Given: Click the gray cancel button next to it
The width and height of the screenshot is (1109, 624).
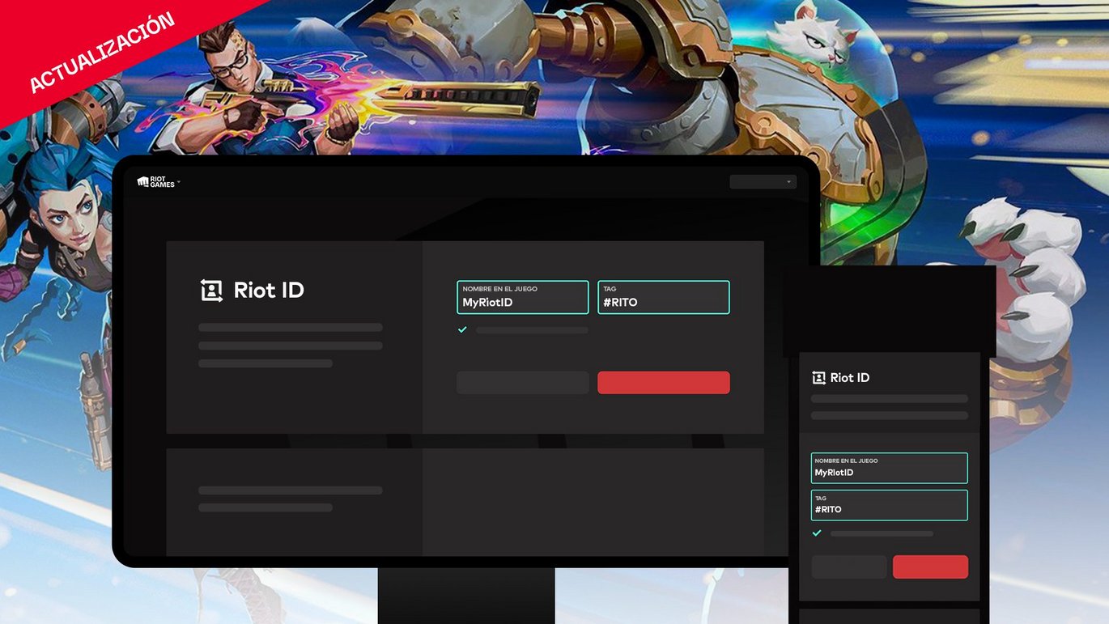Looking at the screenshot, I should coord(522,382).
